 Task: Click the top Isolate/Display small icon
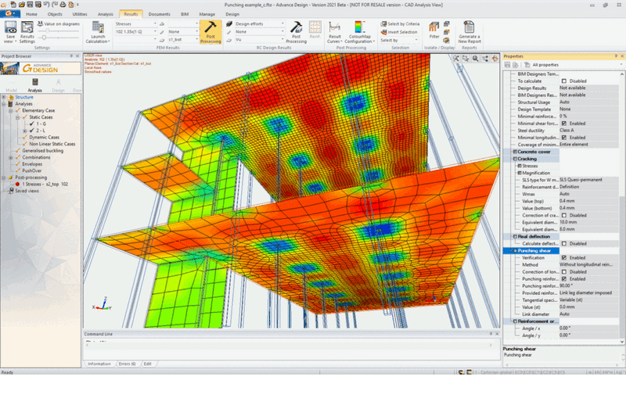click(x=446, y=24)
